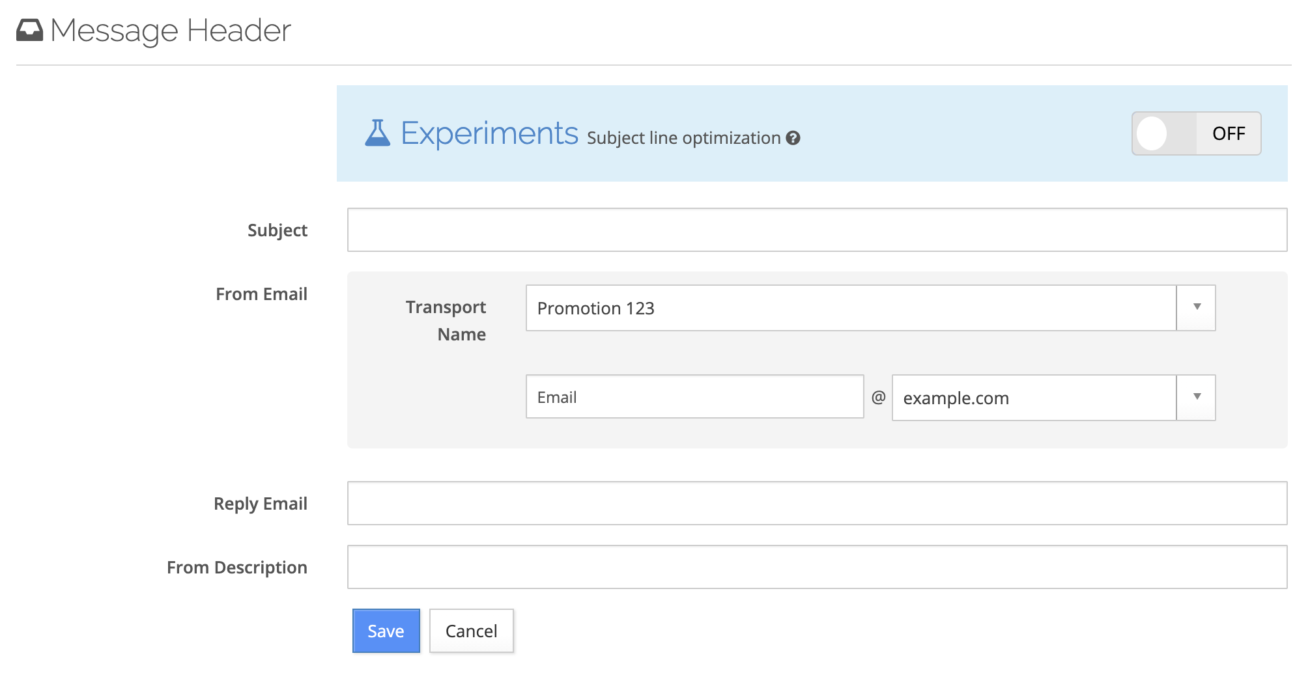Click the From Email label
The image size is (1310, 675).
(261, 294)
